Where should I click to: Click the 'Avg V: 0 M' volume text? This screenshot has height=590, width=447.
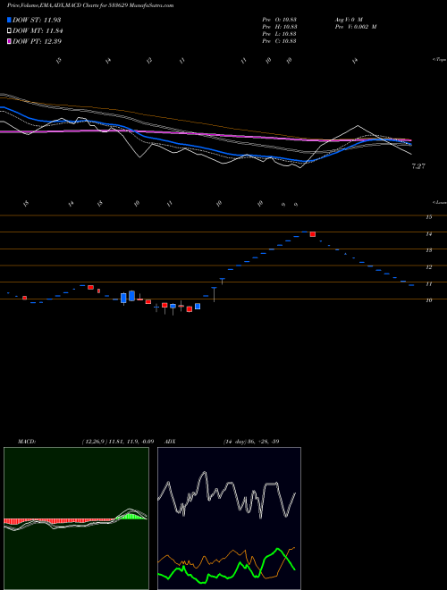click(x=349, y=19)
